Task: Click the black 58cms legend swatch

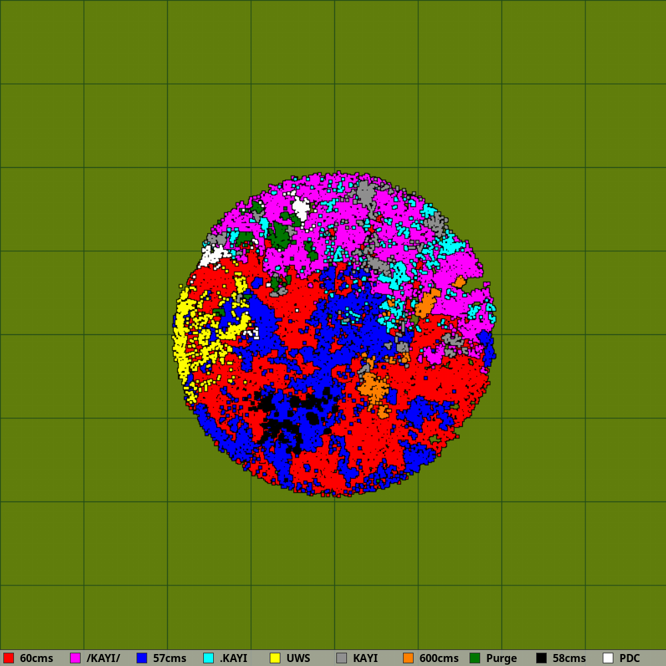Action: coord(541,658)
